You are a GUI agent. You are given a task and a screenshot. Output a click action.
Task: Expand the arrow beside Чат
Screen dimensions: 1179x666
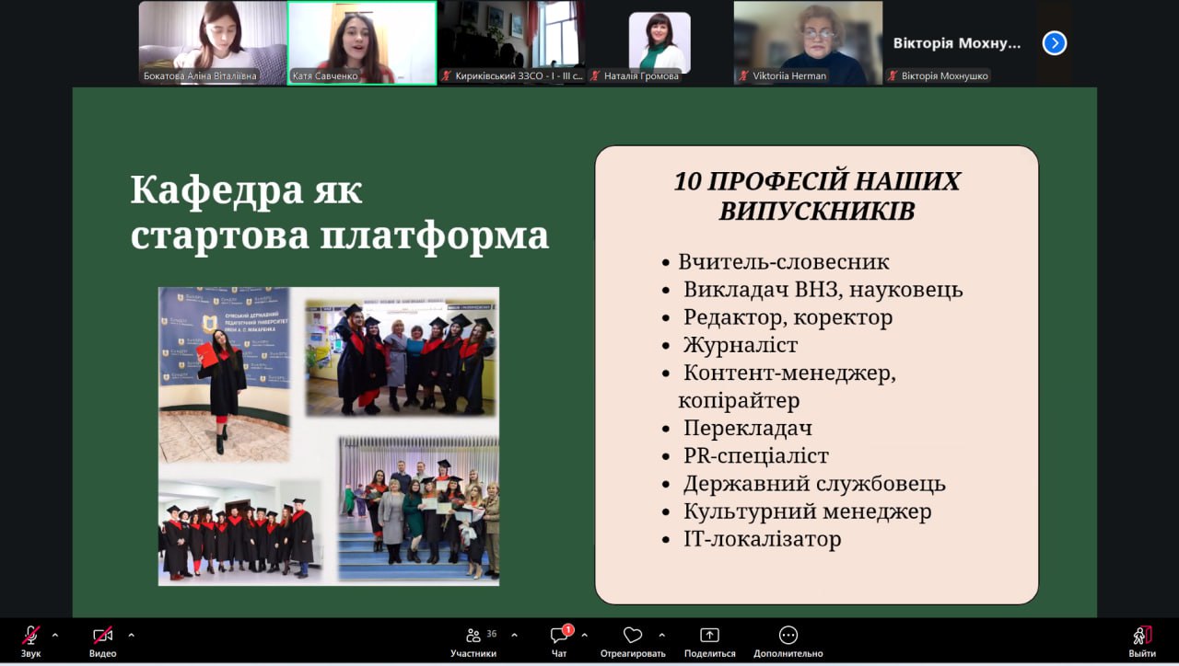[584, 635]
